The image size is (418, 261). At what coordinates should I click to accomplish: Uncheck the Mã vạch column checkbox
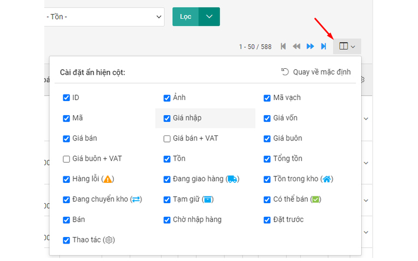coord(267,98)
